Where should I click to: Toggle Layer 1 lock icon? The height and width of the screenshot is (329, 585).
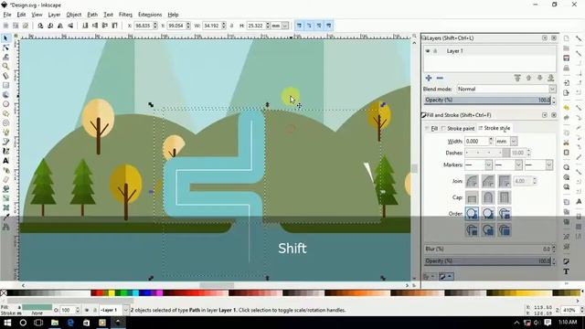[435, 51]
